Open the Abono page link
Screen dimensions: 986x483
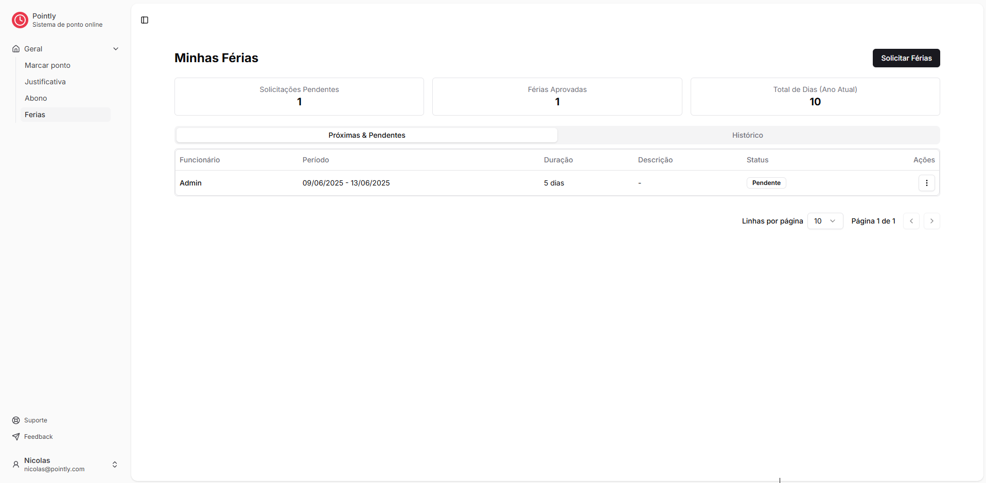coord(36,98)
